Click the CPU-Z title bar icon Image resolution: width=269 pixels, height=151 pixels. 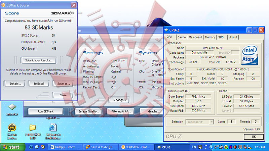(166, 30)
